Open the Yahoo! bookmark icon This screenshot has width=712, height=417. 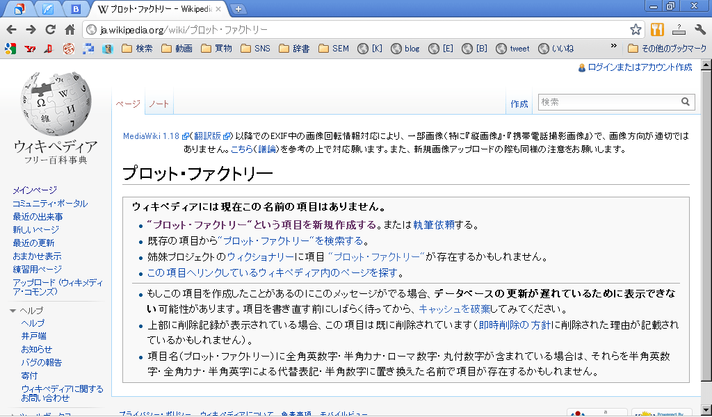30,49
